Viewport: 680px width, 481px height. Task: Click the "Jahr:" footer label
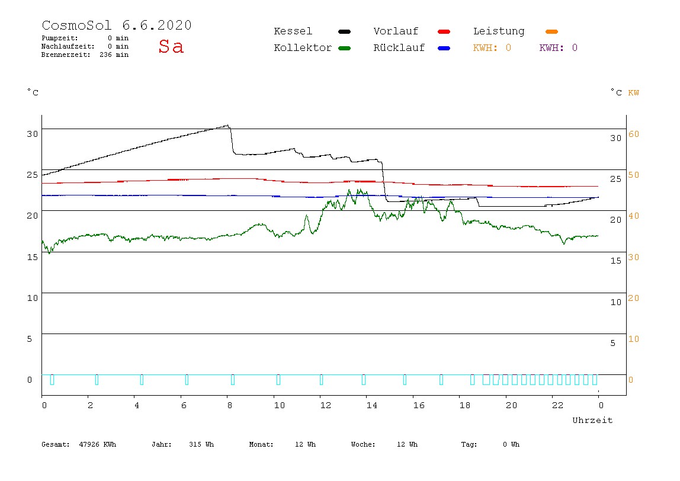[x=161, y=444]
